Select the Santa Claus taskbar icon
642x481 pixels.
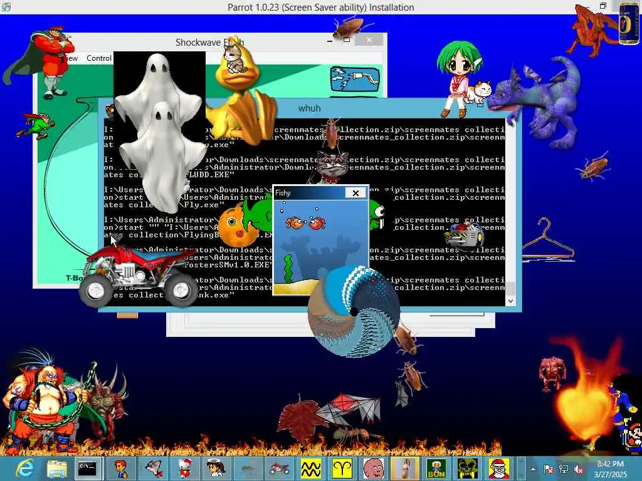[499, 468]
